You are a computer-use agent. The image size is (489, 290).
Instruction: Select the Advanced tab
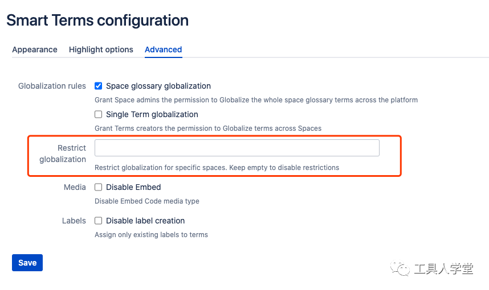pyautogui.click(x=163, y=49)
